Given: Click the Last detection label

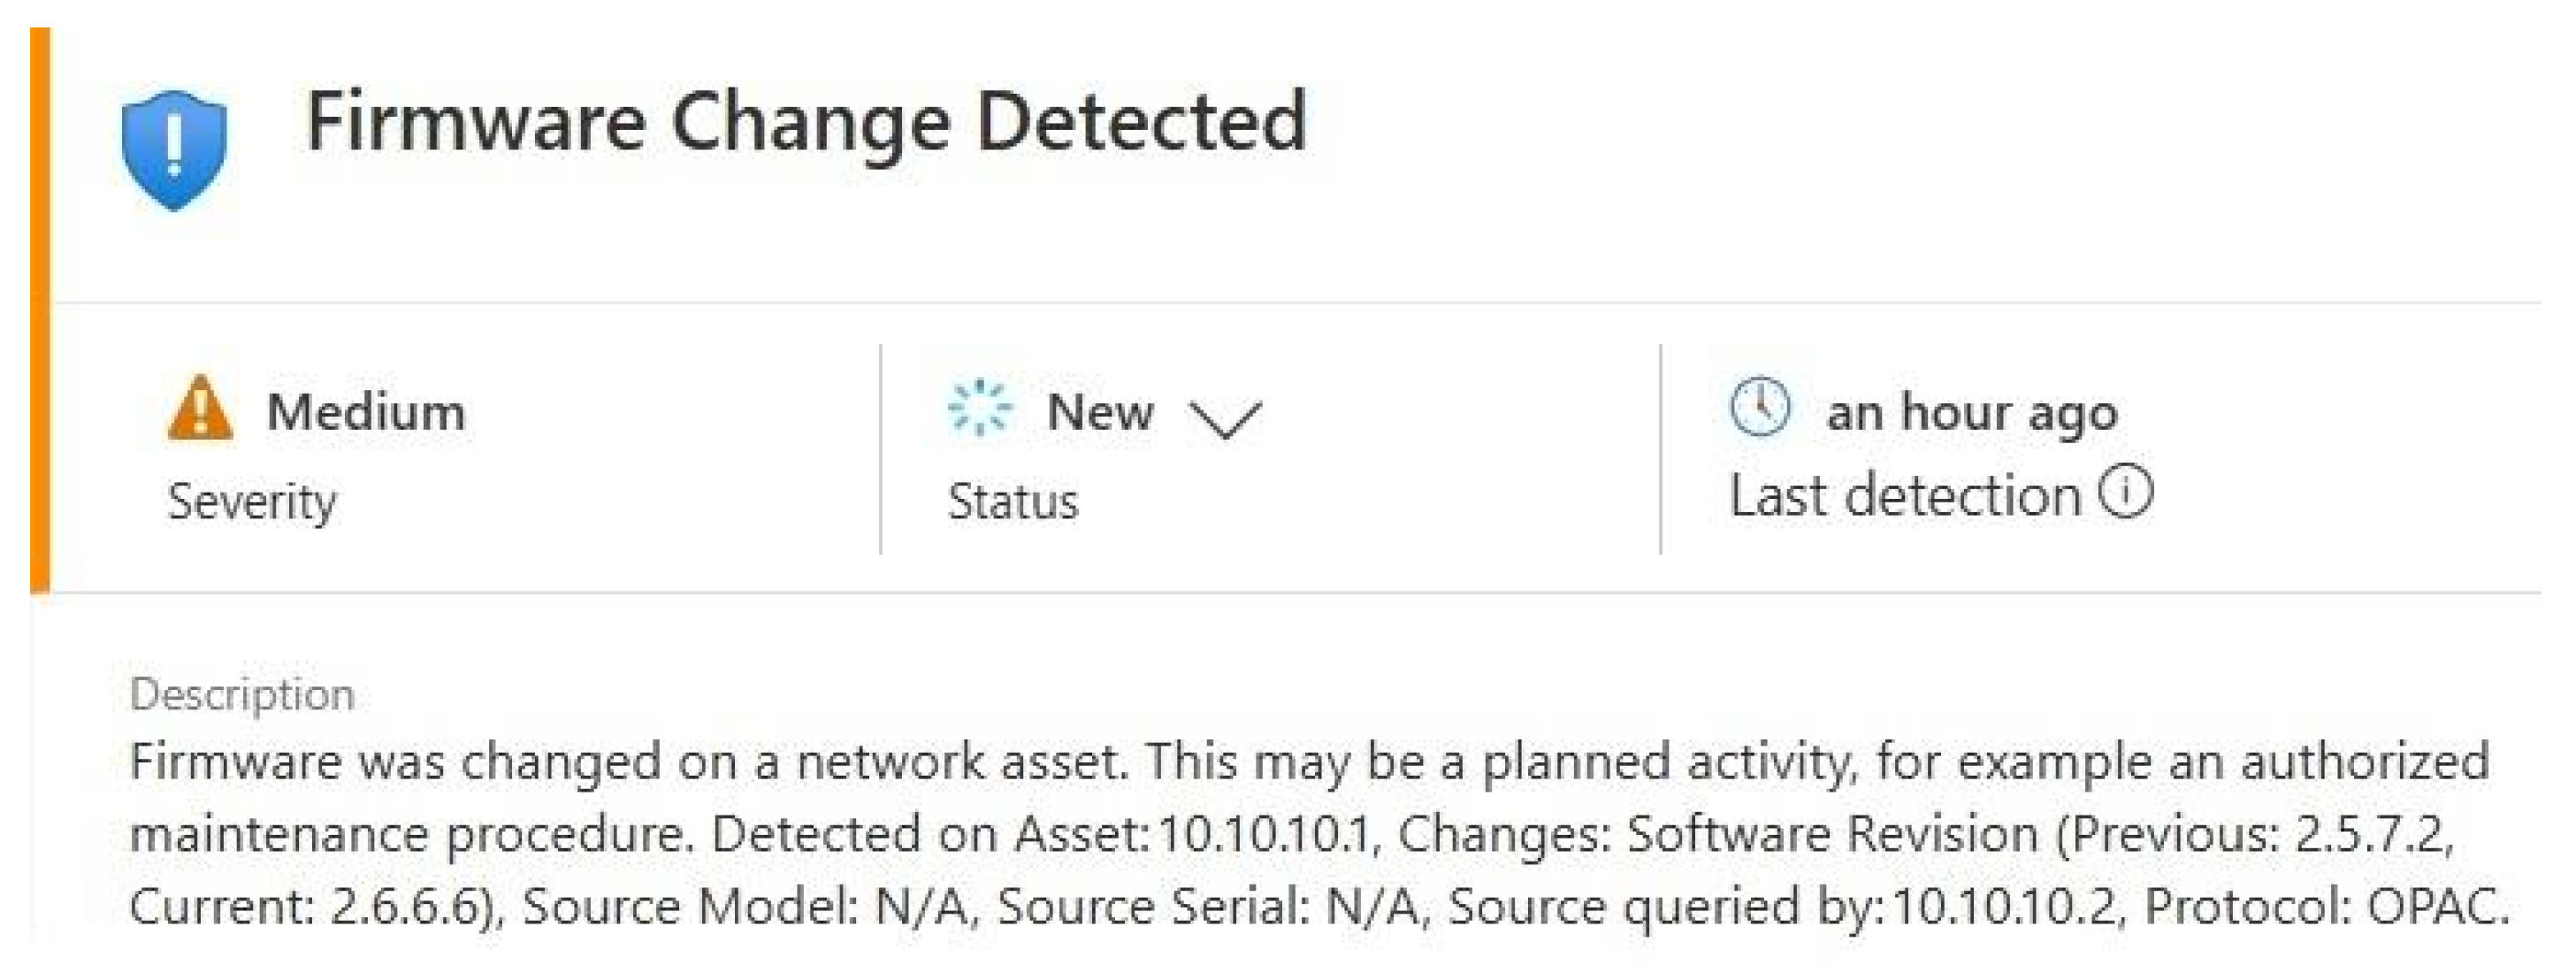Looking at the screenshot, I should pyautogui.click(x=1905, y=496).
